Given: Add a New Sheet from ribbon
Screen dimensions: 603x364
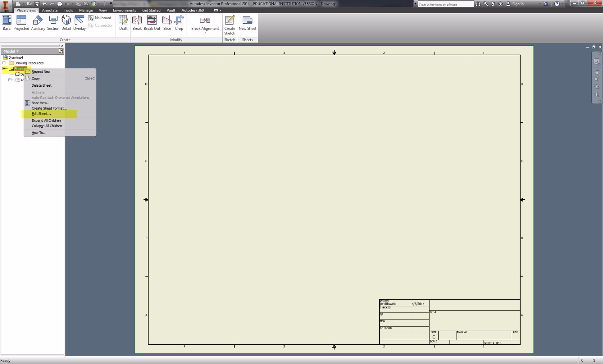Looking at the screenshot, I should [x=247, y=23].
